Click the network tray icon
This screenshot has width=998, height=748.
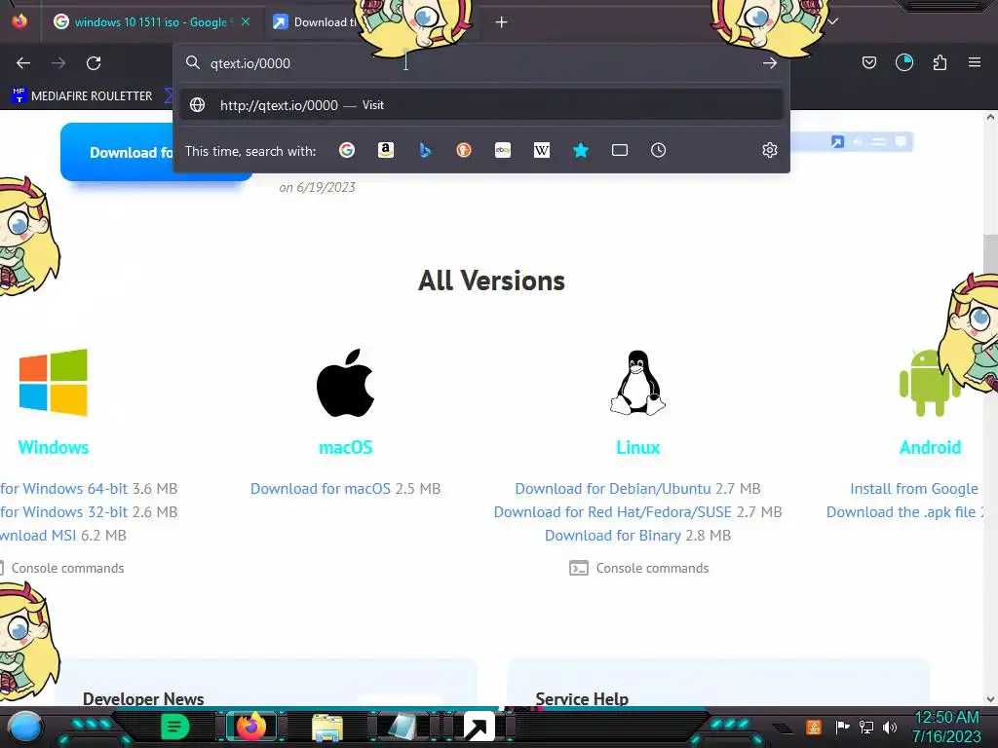coord(866,727)
